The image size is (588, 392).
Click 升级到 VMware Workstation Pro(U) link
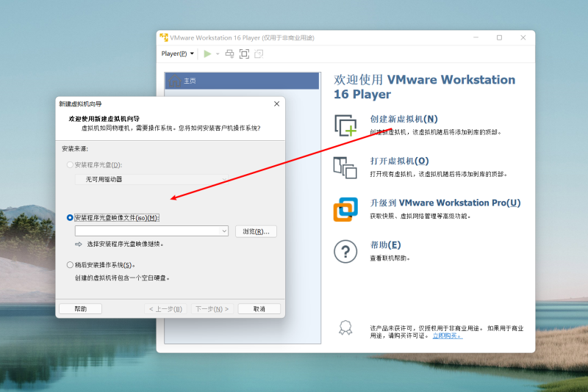pyautogui.click(x=445, y=203)
